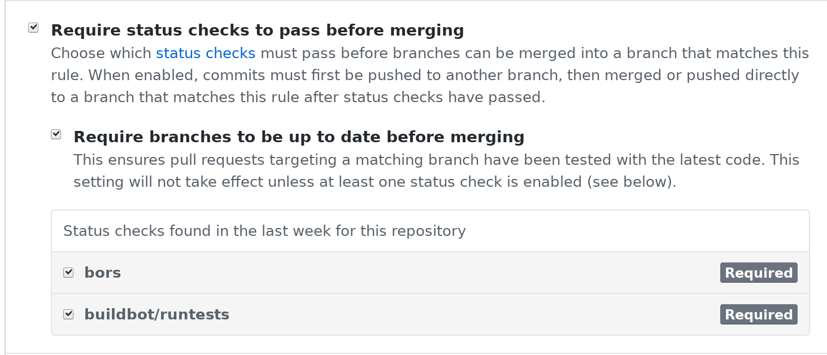This screenshot has height=355, width=827.
Task: Click "Require branches to be up to date" heading
Action: tap(299, 137)
